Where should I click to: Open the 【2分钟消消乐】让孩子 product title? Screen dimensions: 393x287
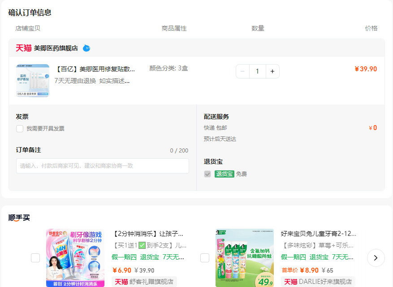[x=147, y=234]
